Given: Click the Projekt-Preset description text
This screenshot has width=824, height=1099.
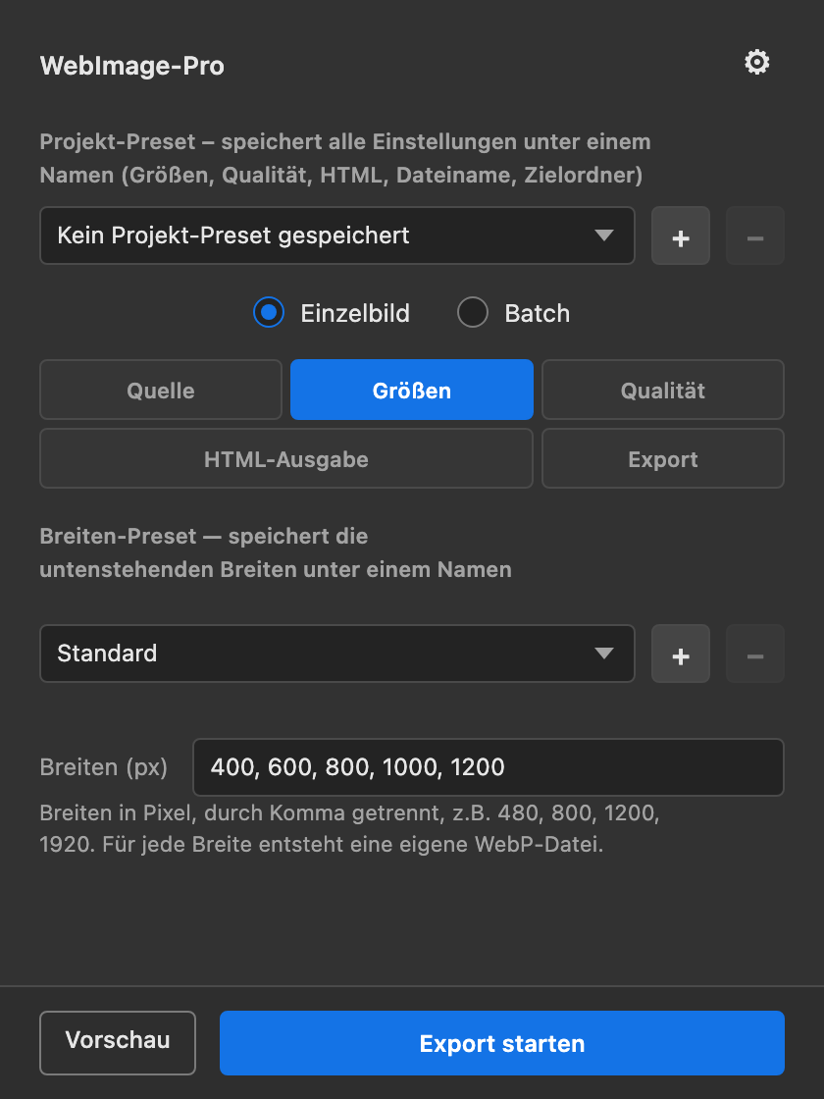Looking at the screenshot, I should (x=345, y=158).
